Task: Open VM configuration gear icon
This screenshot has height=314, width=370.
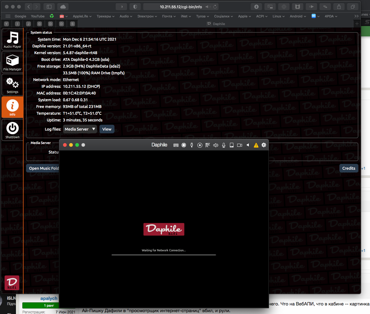Action: pos(264,145)
